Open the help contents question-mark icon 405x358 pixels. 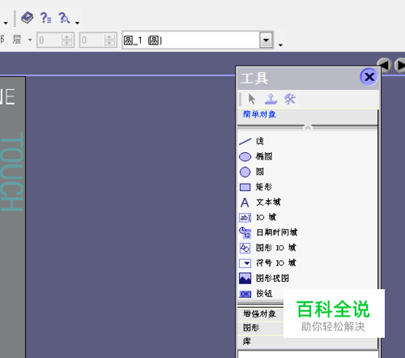point(45,18)
